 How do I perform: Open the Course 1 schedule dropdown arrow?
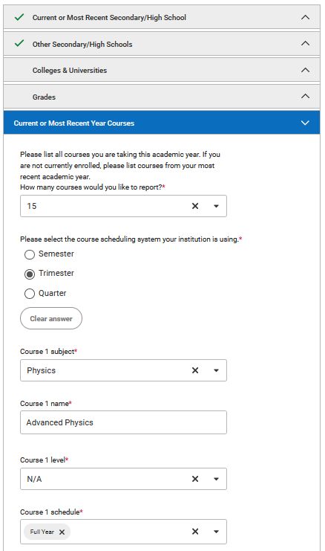pos(217,532)
